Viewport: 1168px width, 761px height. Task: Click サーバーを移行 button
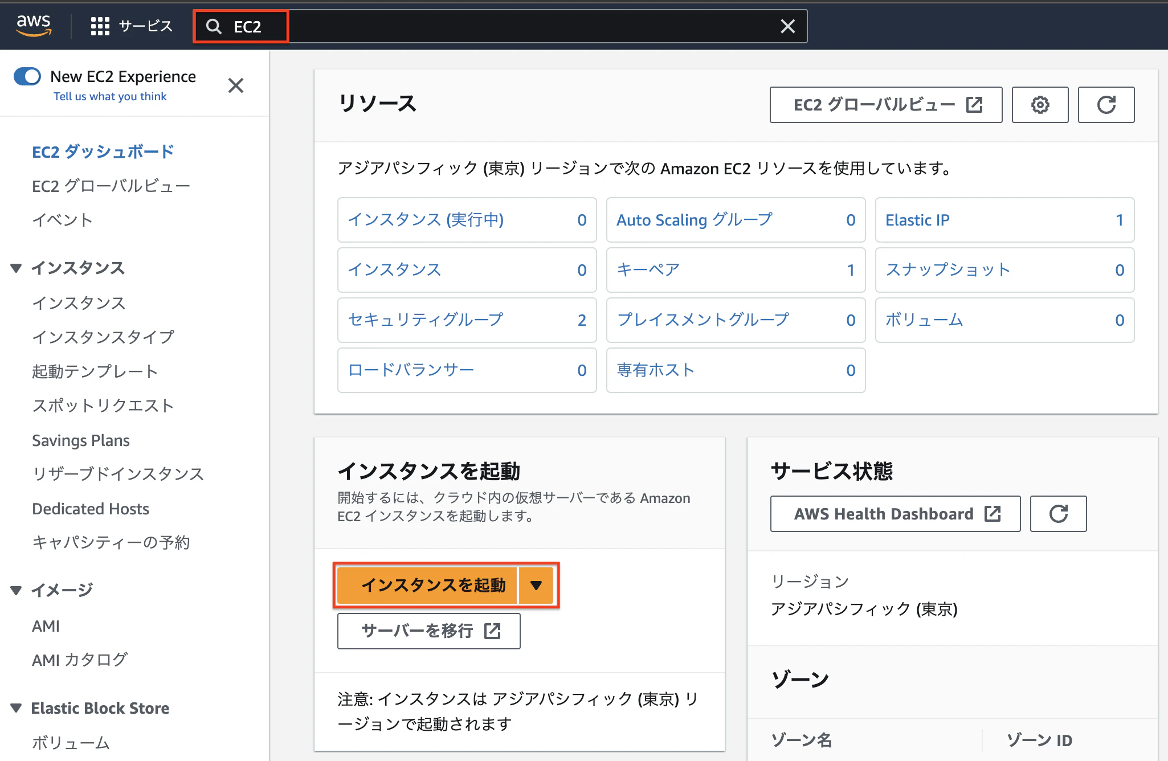tap(428, 631)
